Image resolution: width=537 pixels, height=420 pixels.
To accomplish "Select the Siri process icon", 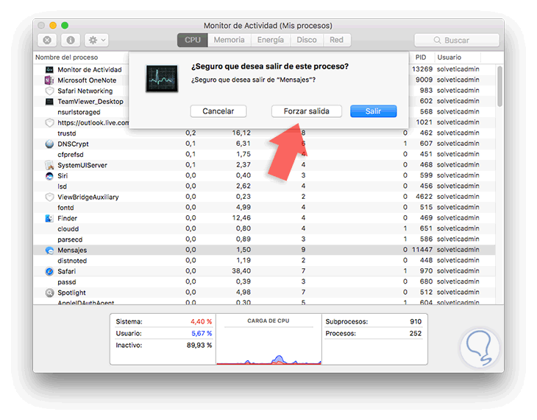I will point(50,175).
